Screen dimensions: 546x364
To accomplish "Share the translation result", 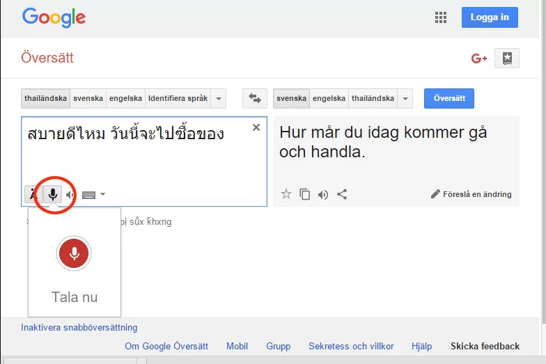I will tap(342, 194).
